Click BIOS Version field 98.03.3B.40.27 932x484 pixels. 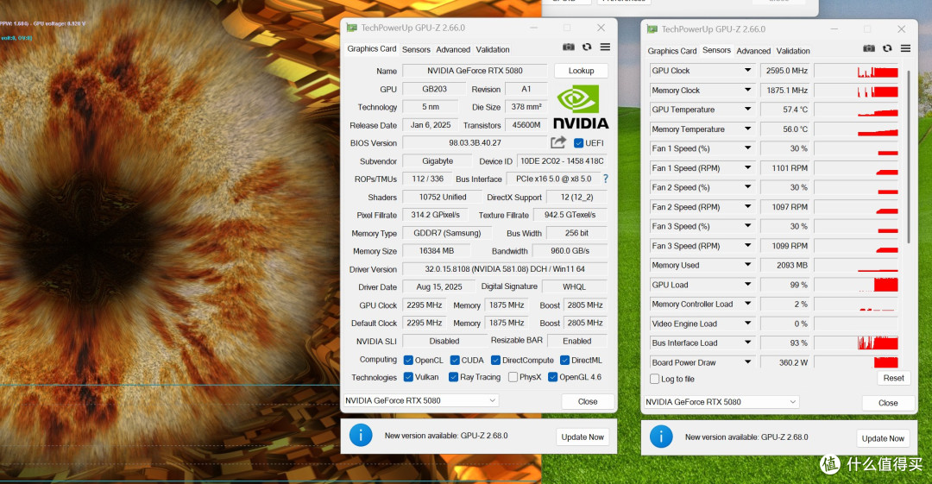(475, 142)
